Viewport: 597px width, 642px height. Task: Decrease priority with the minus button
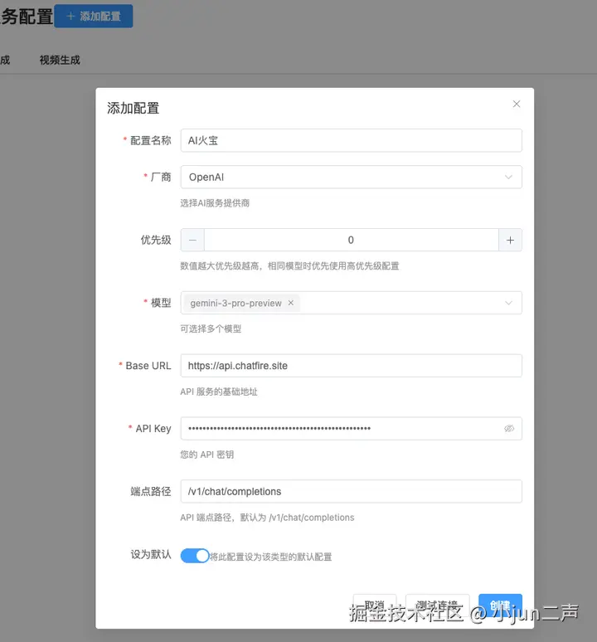(192, 240)
